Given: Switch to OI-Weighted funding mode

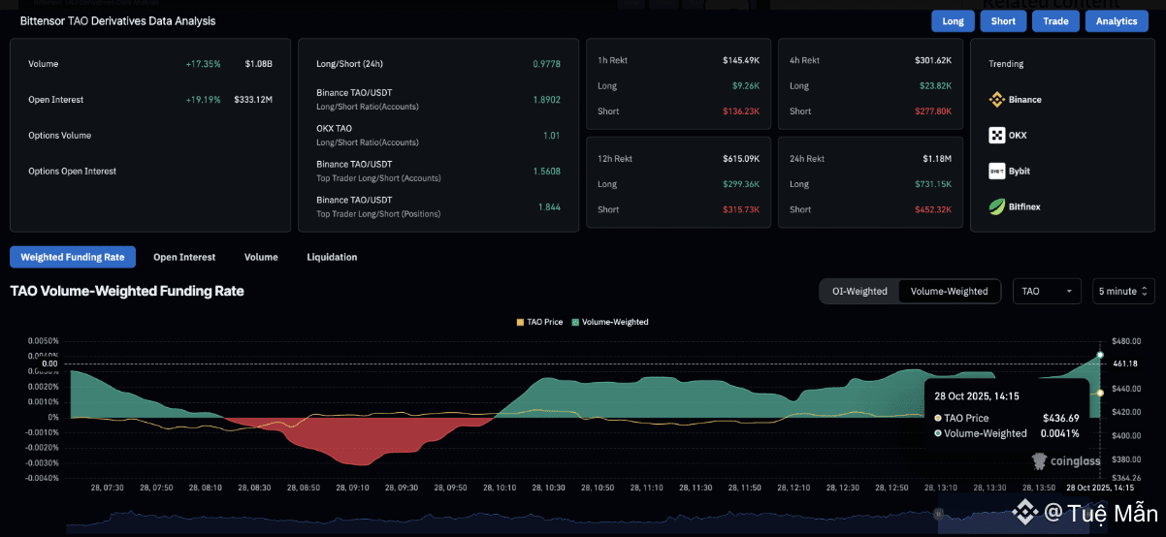Looking at the screenshot, I should 859,291.
